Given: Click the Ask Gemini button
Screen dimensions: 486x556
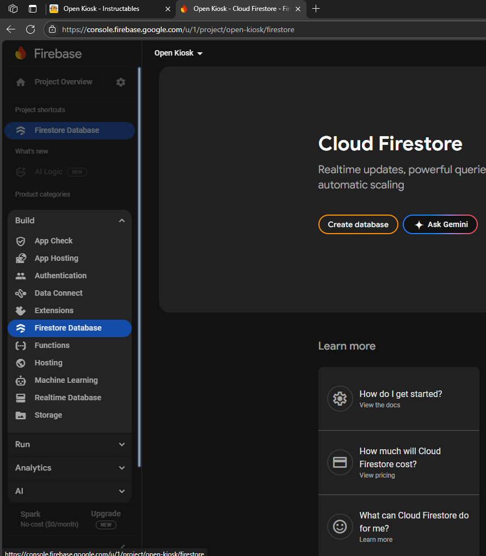Looking at the screenshot, I should coord(440,224).
